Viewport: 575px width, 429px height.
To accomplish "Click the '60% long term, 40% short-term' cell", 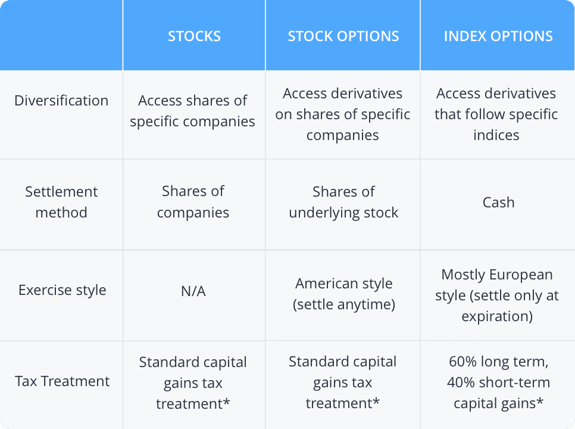I will pyautogui.click(x=498, y=383).
